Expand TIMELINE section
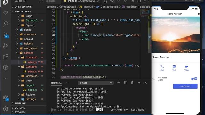 tap(29, 103)
